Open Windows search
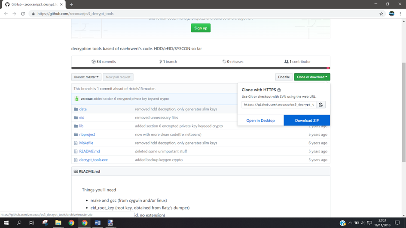 [x=19, y=222]
